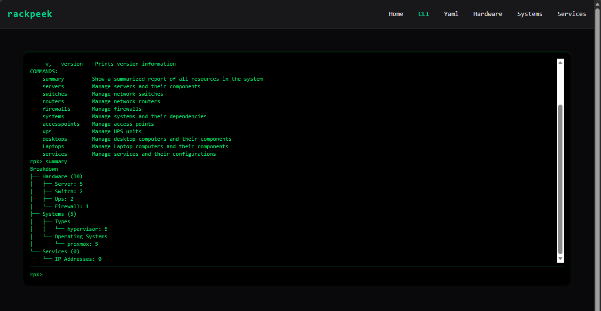Select the Switch: 2 tree item
Viewport: 601px width, 311px height.
point(68,191)
